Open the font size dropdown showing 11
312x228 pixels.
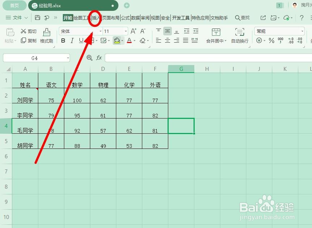(126, 31)
